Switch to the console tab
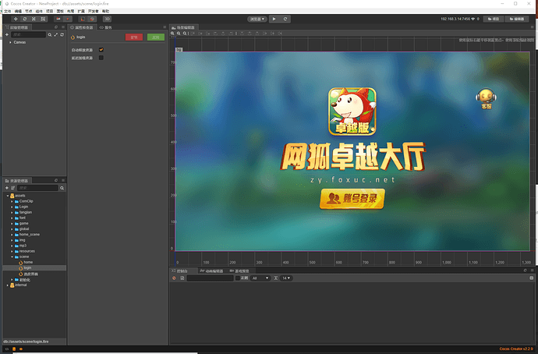Image resolution: width=538 pixels, height=354 pixels. 182,271
